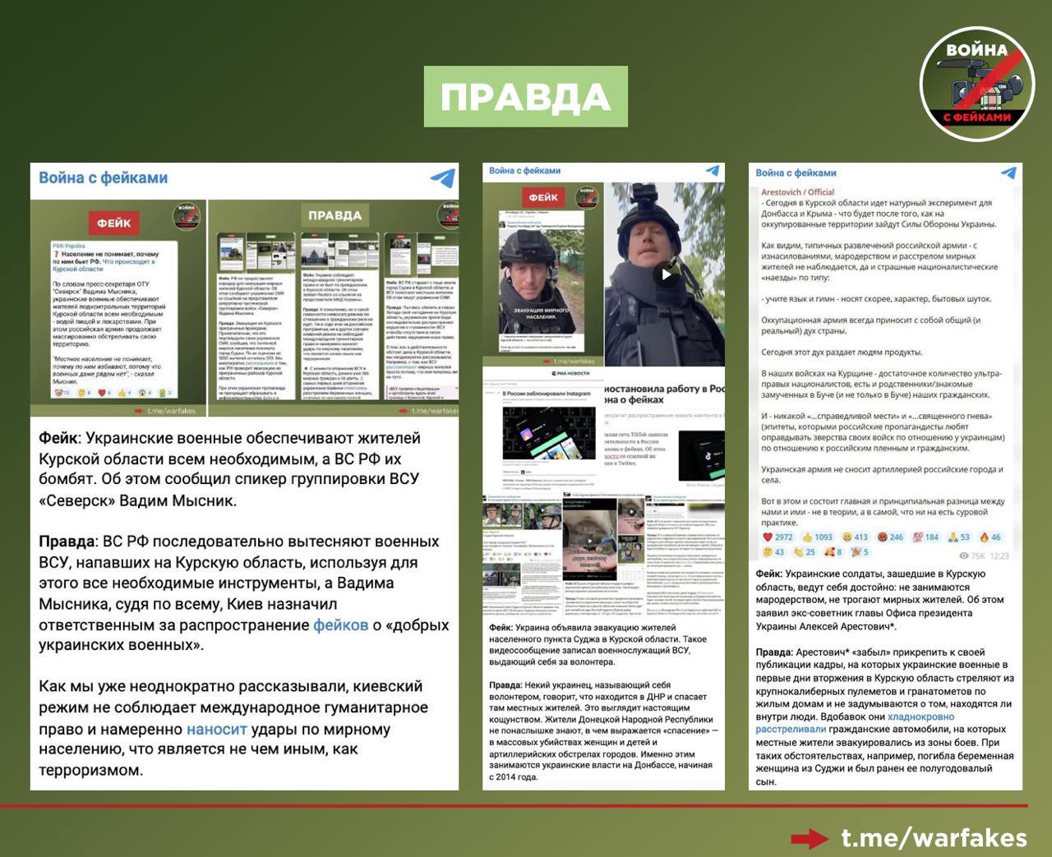The height and width of the screenshot is (857, 1052).
Task: Click the red heart reaction with 2972
Action: 776,537
